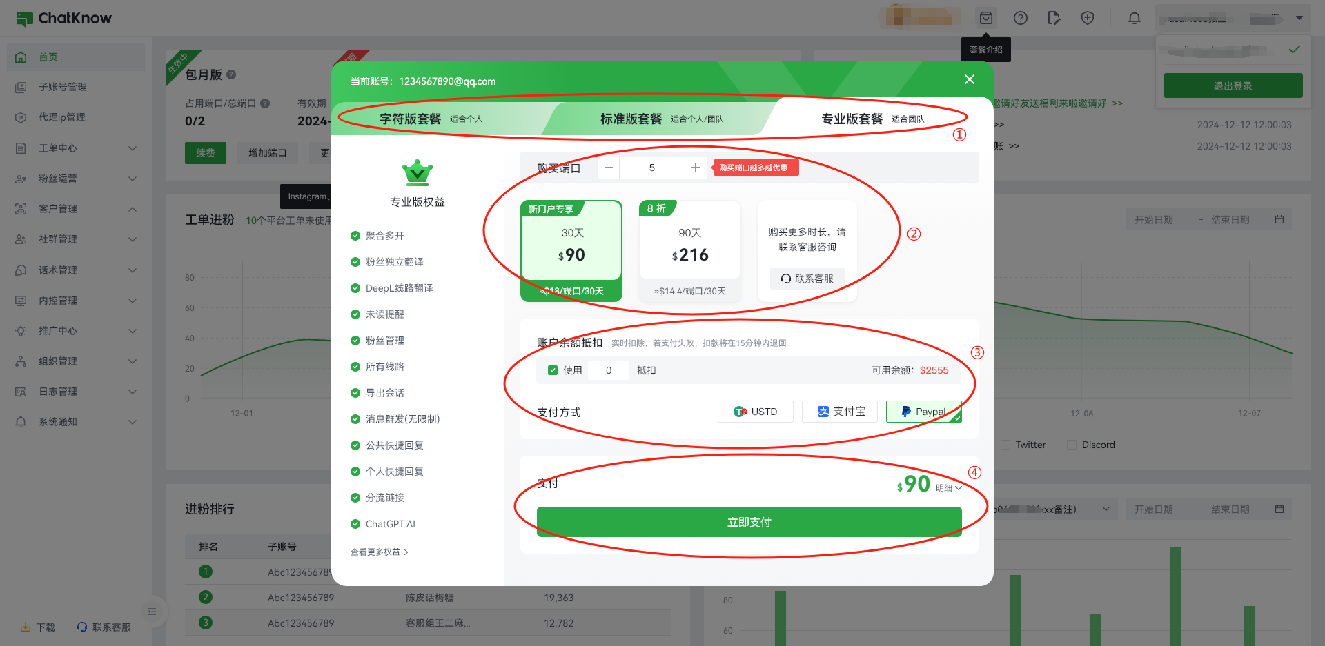Viewport: 1325px width, 646px height.
Task: Click the plus icon to increase port count
Action: point(696,168)
